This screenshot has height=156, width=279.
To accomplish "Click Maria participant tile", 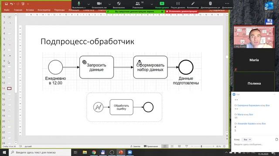I will pos(254,60).
